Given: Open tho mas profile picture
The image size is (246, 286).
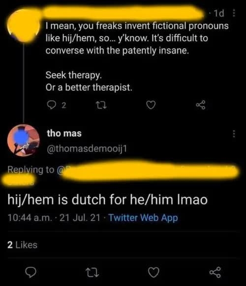Looking at the screenshot, I should click(x=23, y=140).
